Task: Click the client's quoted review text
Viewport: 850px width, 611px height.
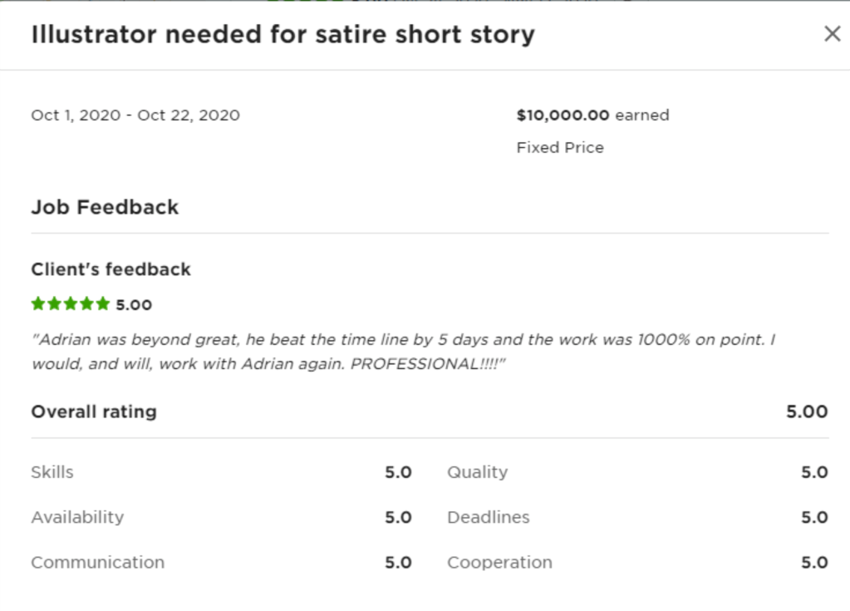Action: [x=403, y=352]
